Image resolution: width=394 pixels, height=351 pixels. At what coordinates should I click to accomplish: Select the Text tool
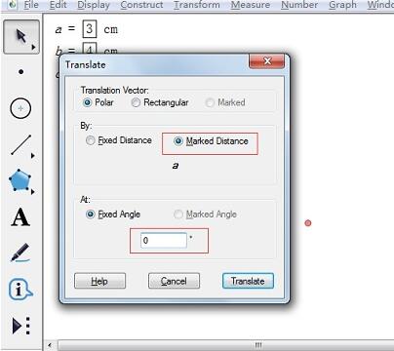click(x=20, y=217)
